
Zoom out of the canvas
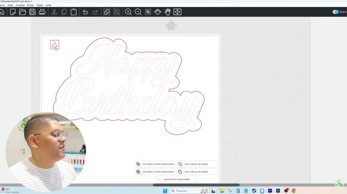138,12
